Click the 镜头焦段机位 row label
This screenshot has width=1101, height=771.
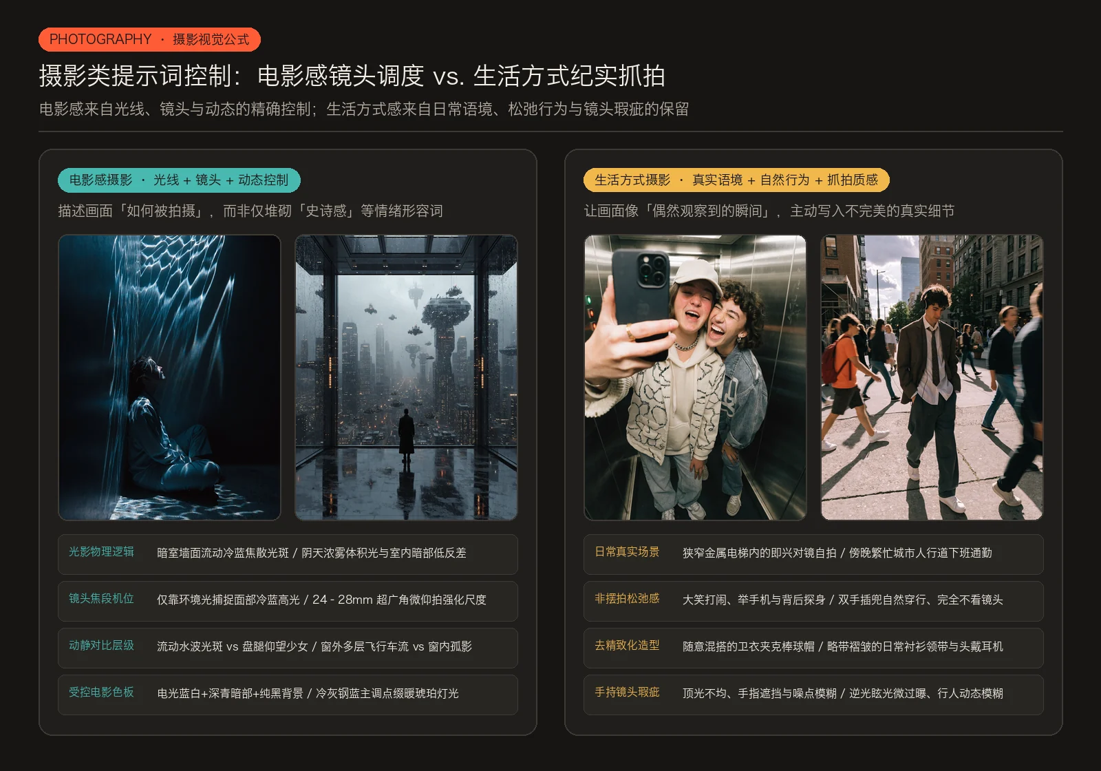pos(101,599)
